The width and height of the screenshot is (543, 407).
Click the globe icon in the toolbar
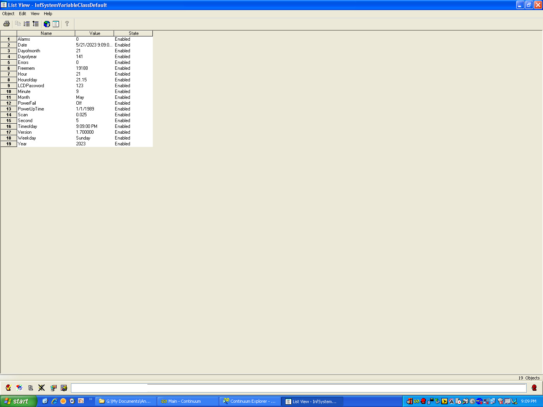47,24
